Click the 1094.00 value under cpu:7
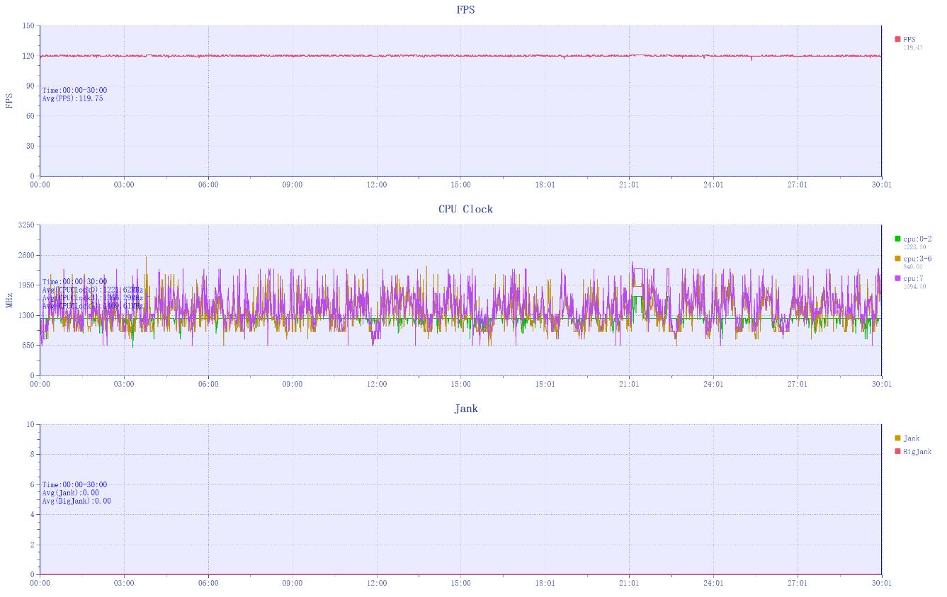This screenshot has width=947, height=597. click(913, 287)
